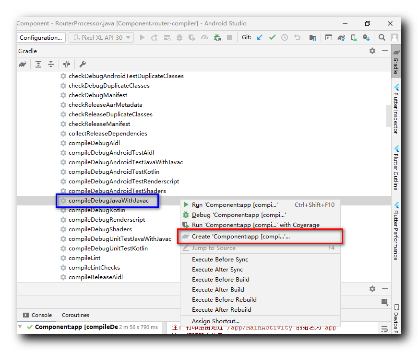Open the Flutter Performance side tab

pos(396,231)
